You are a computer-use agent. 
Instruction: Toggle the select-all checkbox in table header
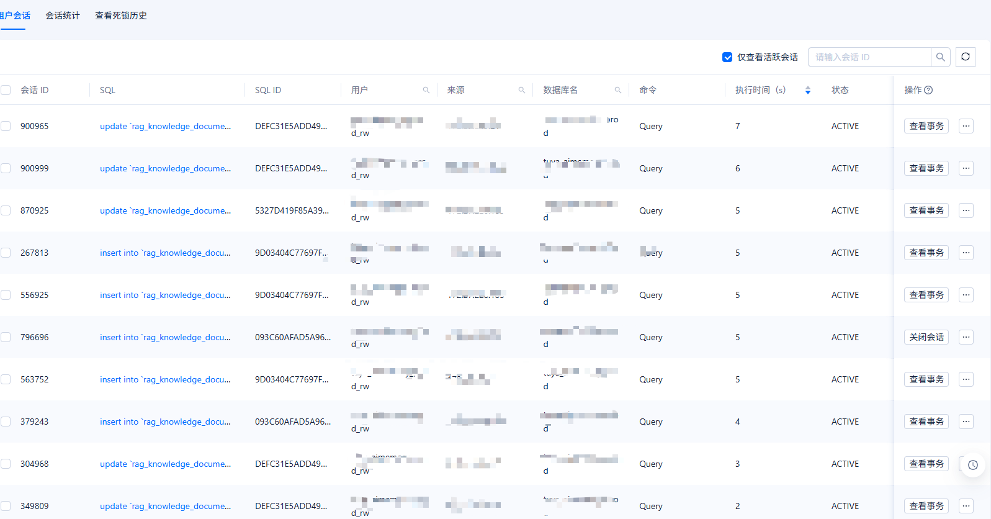pos(6,90)
